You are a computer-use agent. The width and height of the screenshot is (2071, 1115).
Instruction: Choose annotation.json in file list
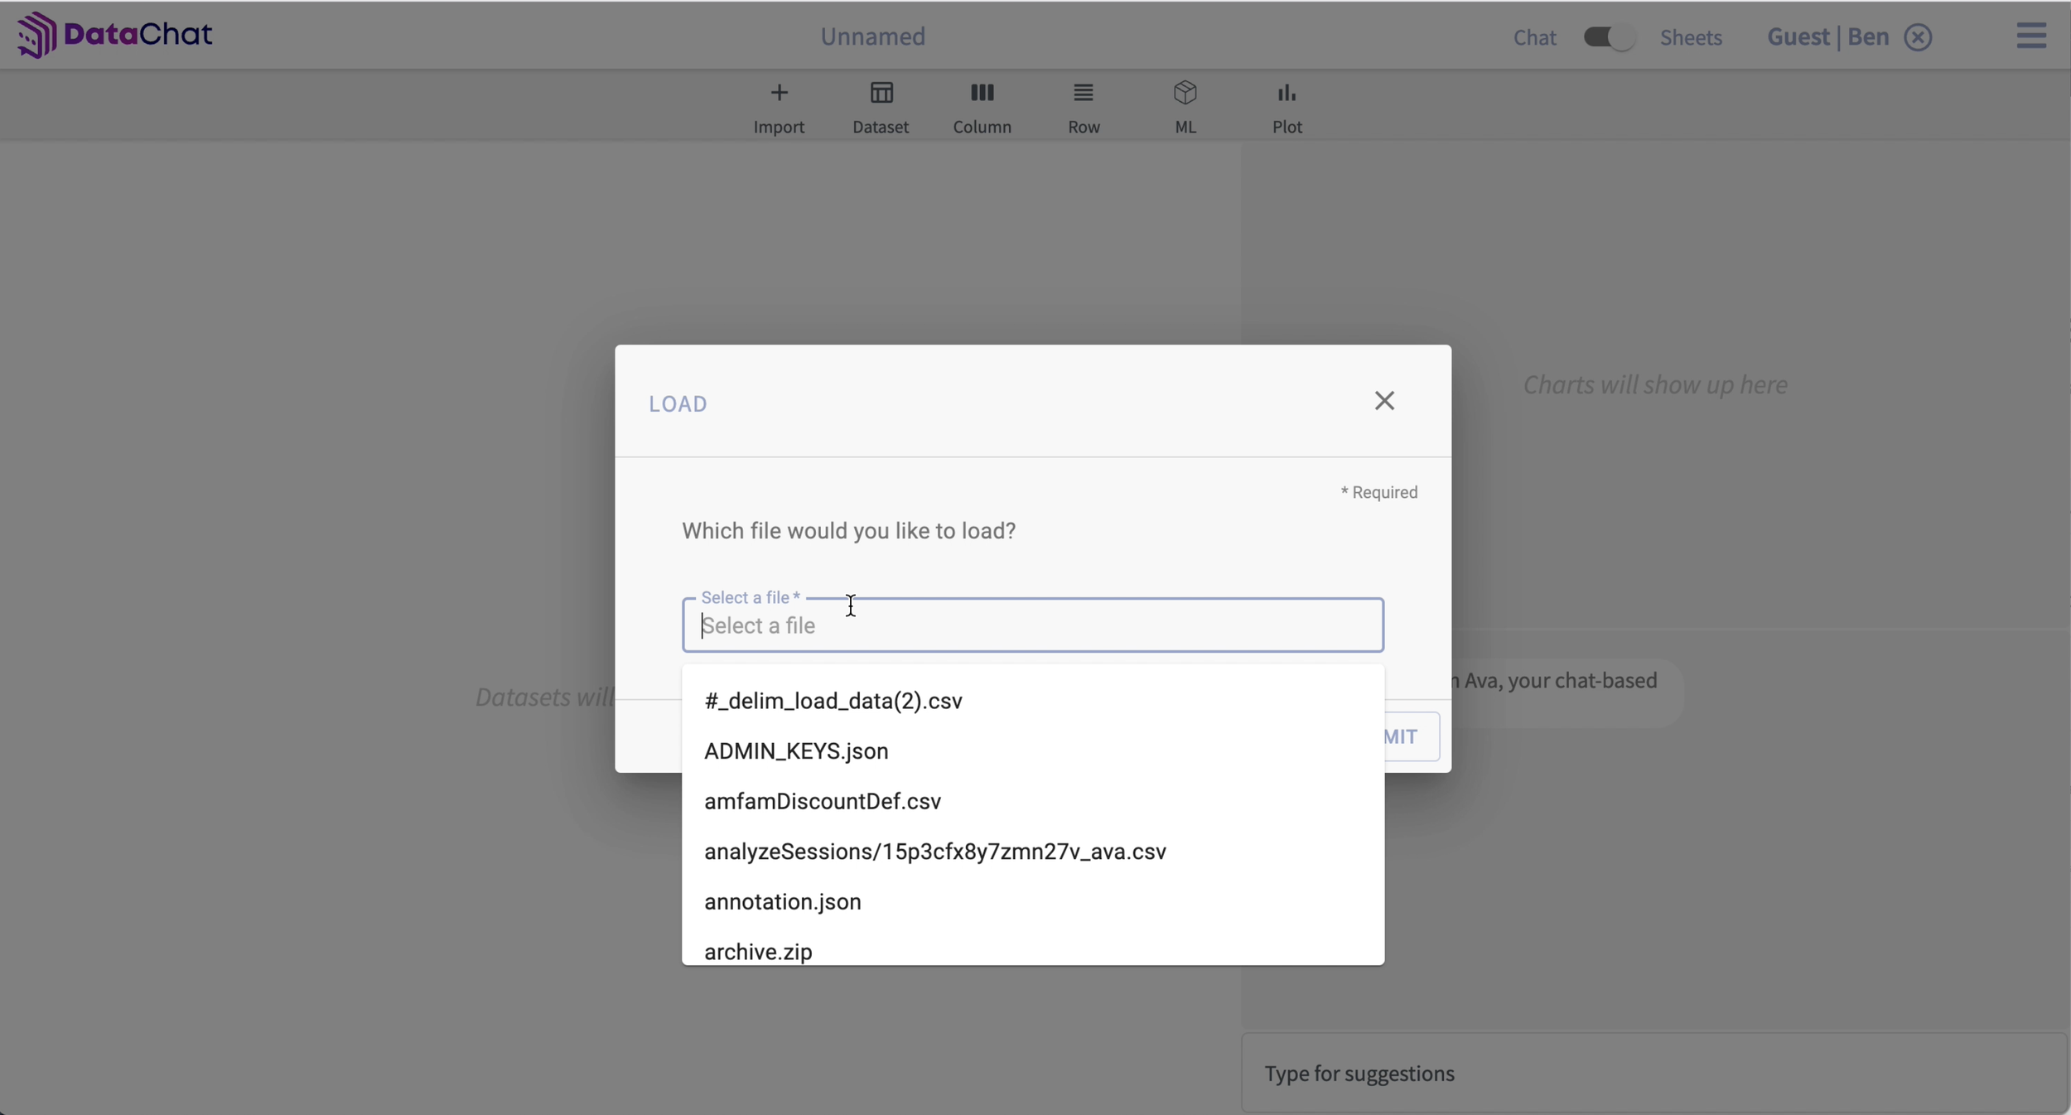coord(782,901)
